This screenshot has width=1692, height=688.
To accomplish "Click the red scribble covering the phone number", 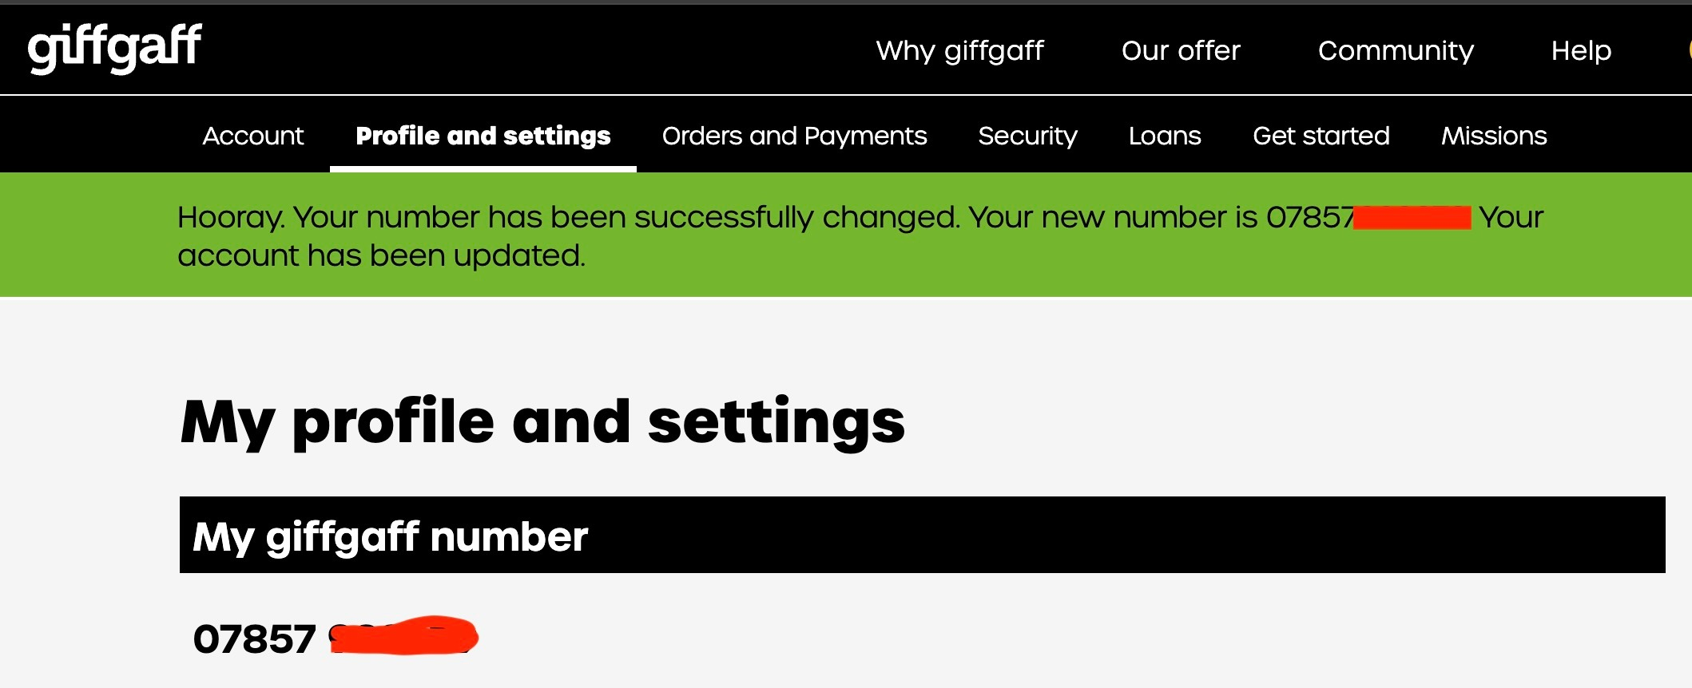I will click(x=403, y=636).
